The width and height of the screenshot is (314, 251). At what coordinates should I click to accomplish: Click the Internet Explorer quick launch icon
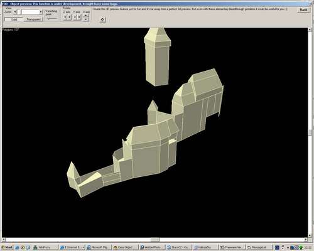point(18,247)
